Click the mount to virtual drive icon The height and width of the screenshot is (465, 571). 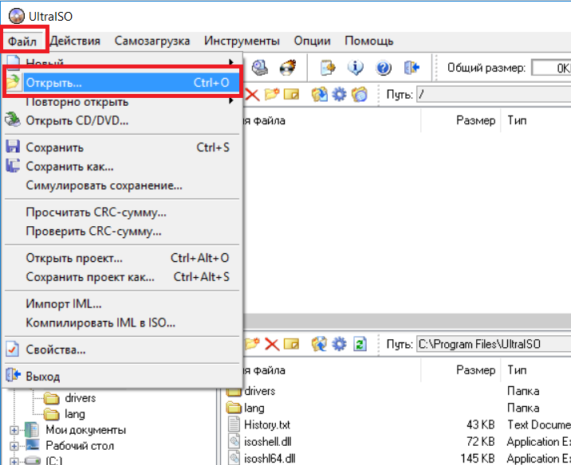point(260,68)
